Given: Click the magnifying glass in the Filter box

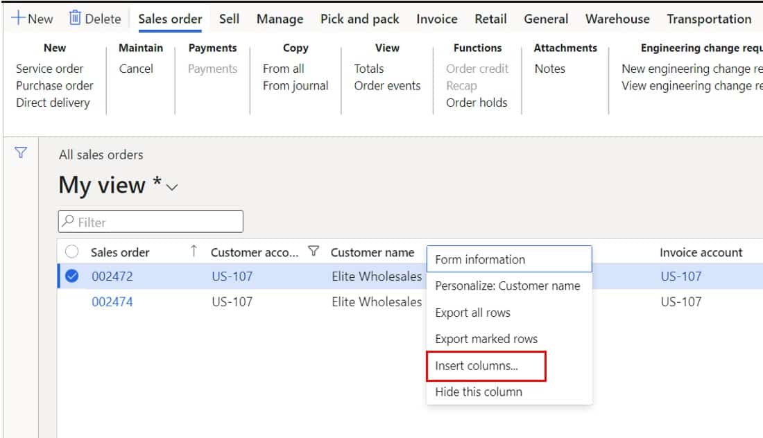Looking at the screenshot, I should click(68, 221).
